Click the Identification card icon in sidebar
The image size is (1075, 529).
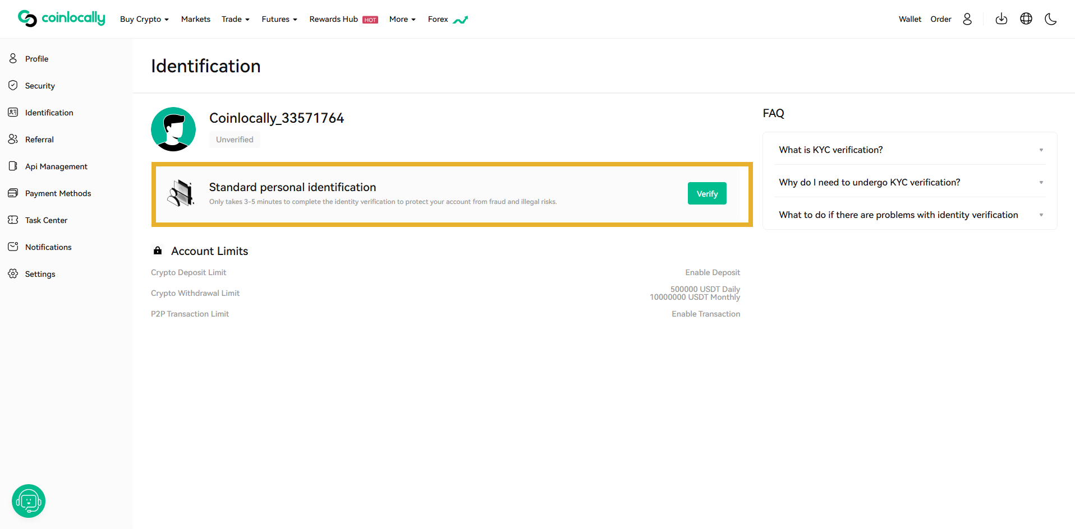point(13,112)
